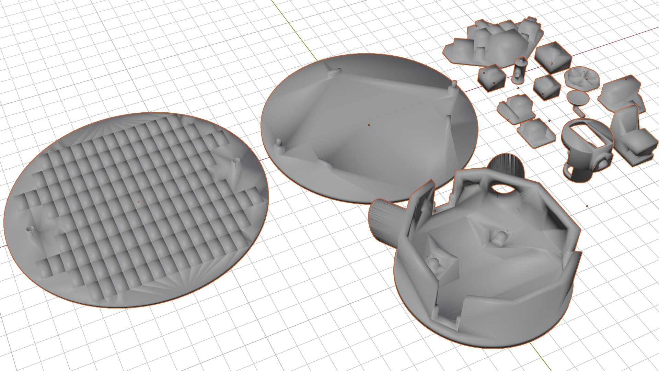Click the circular hole atop the octagonal housing
The width and height of the screenshot is (659, 371).
pos(502,189)
